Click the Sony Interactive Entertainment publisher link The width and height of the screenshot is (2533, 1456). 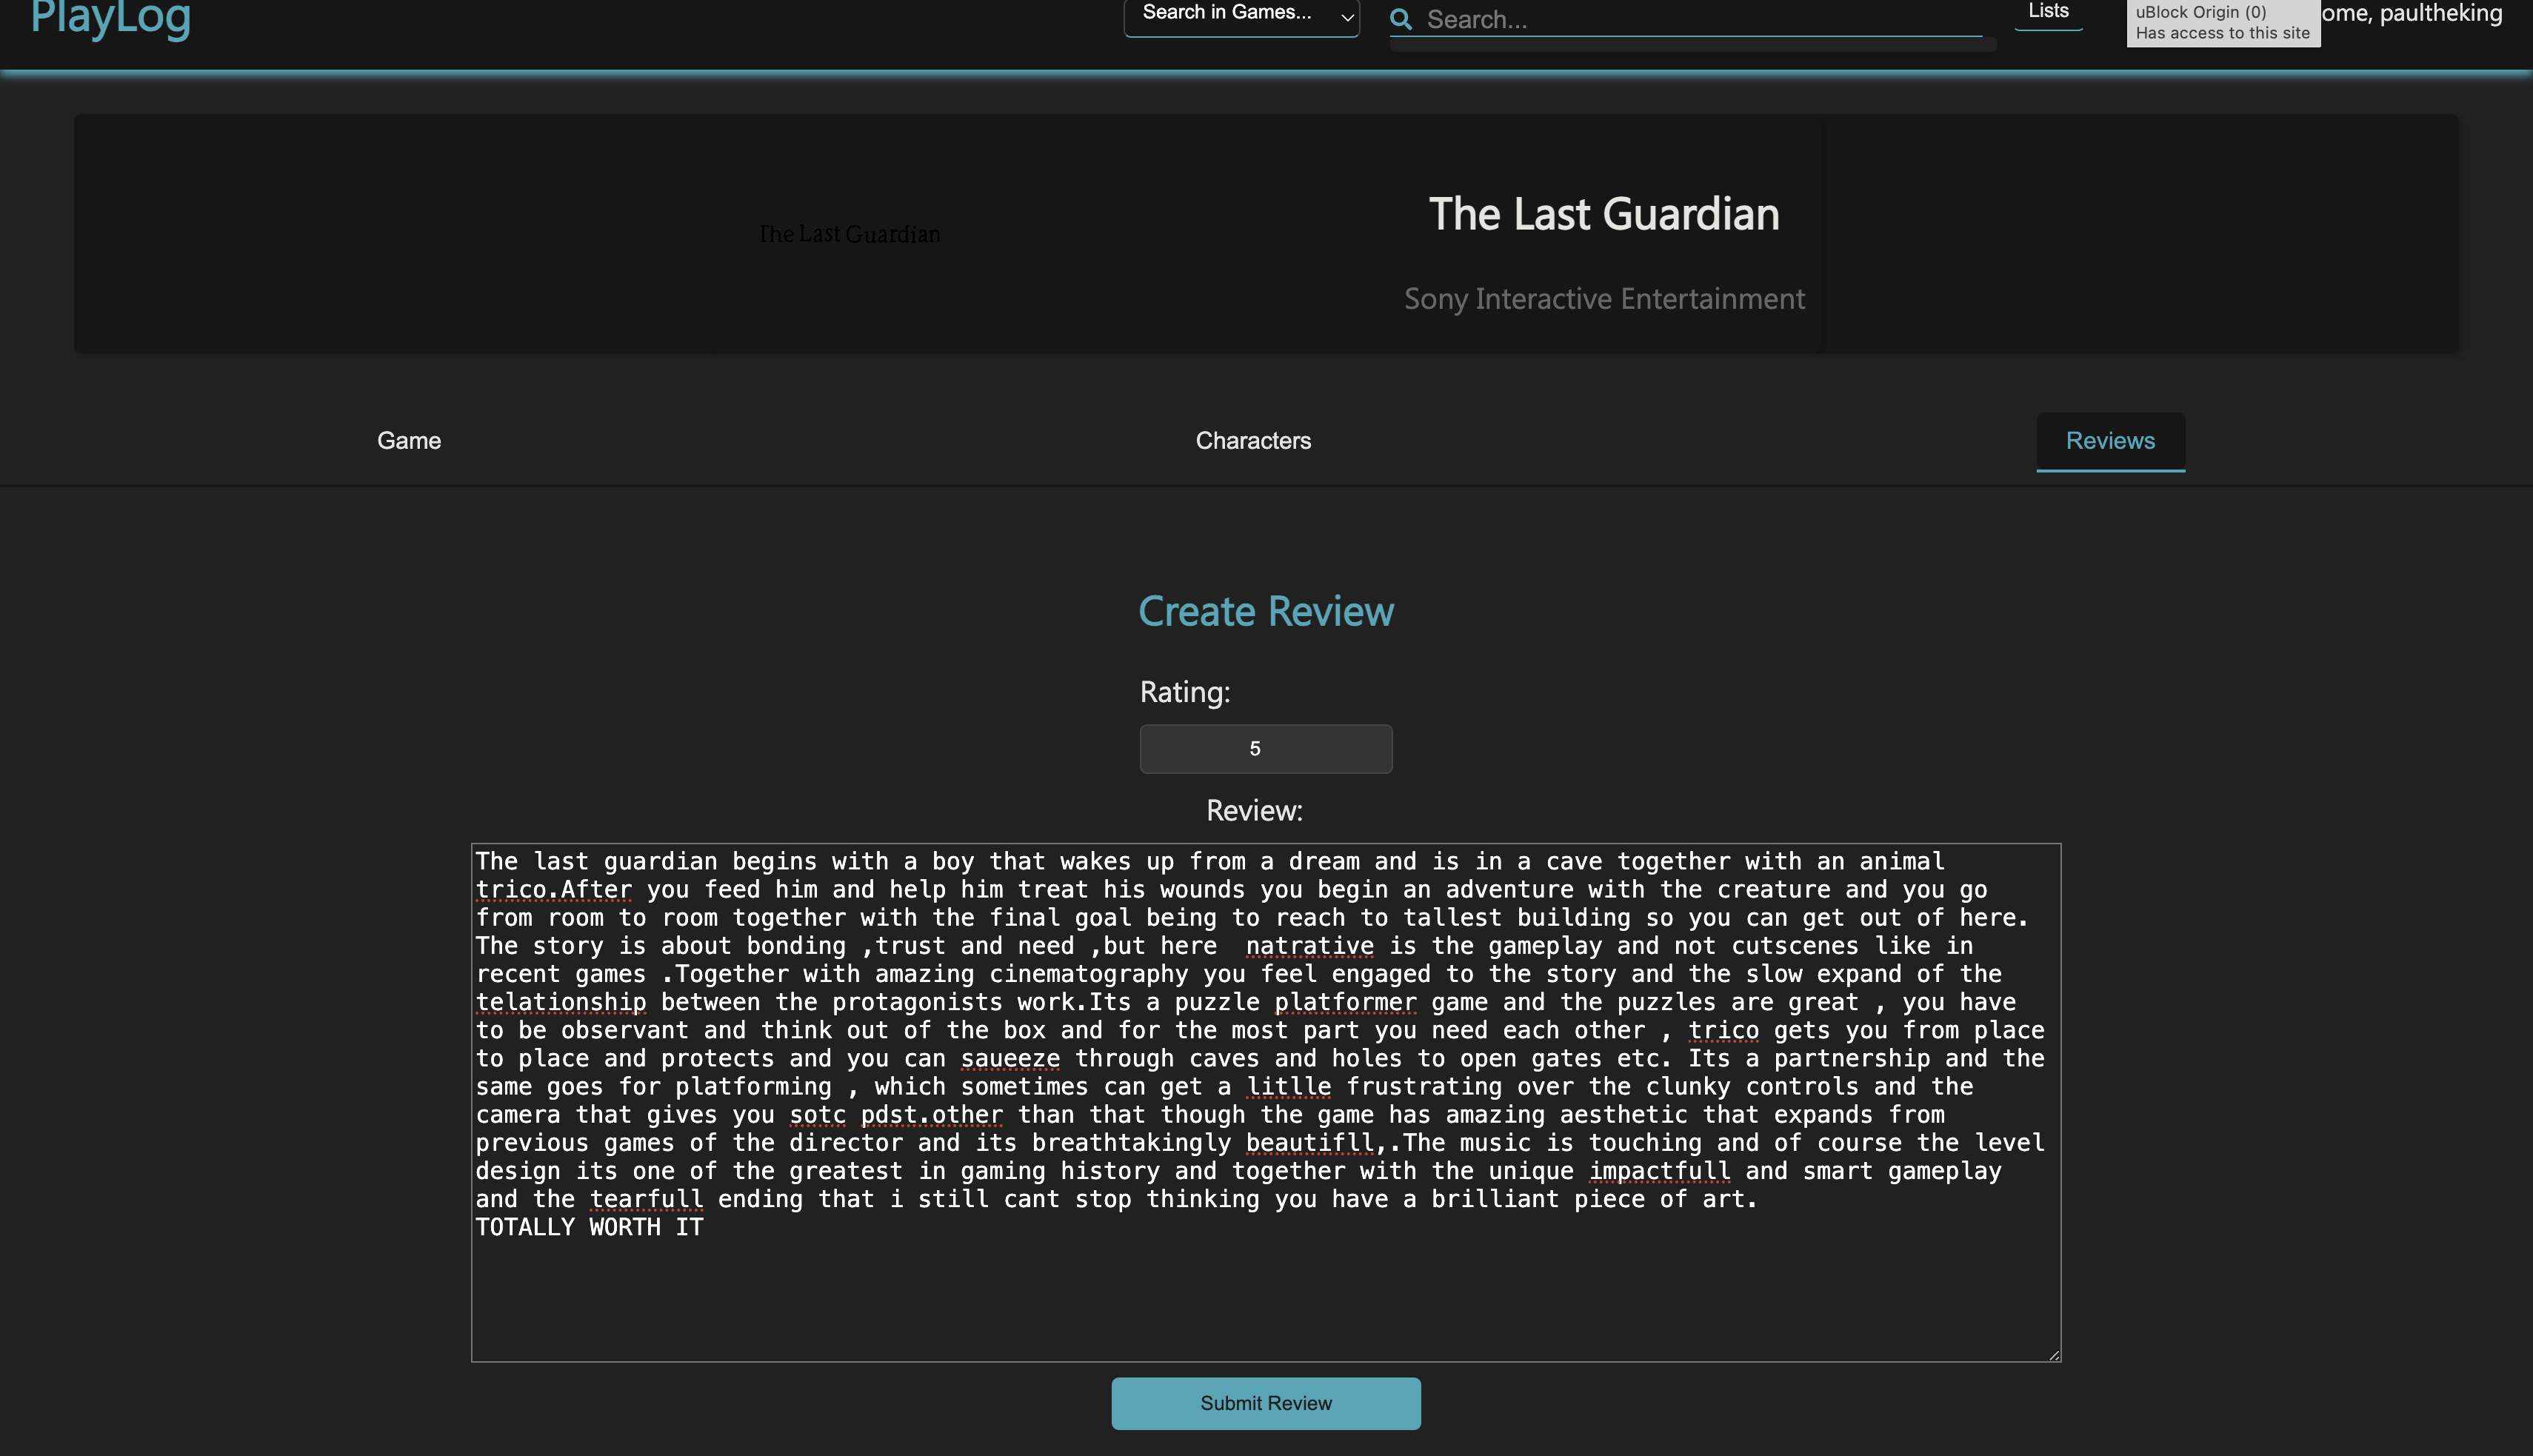pos(1604,298)
